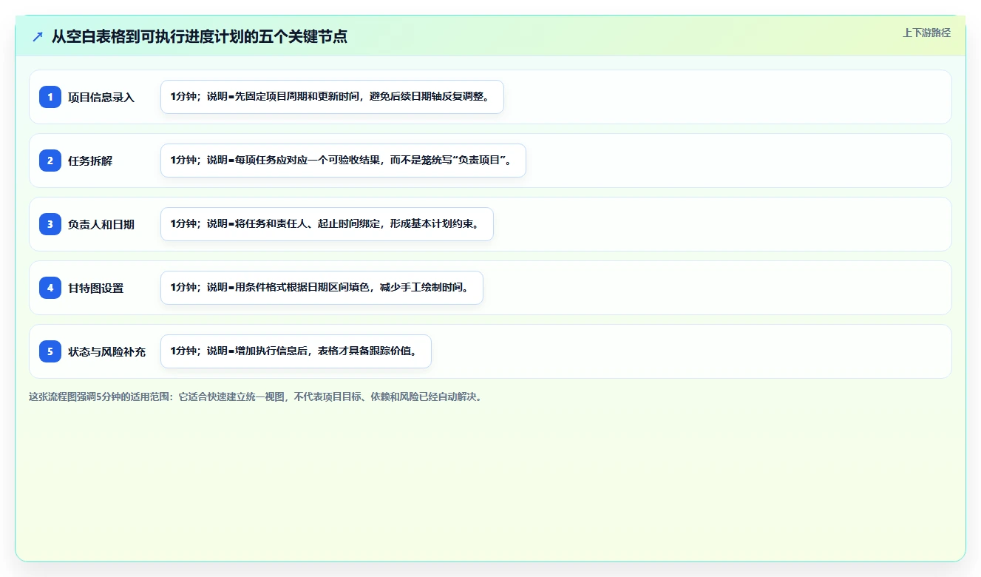Click the note about 先固定项目周期和更新时间
The height and width of the screenshot is (577, 981).
tap(332, 97)
